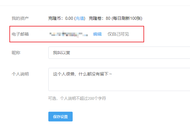Image resolution: width=190 pixels, height=126 pixels.
Task: Click the 个人说明 field label
Action: pyautogui.click(x=20, y=74)
